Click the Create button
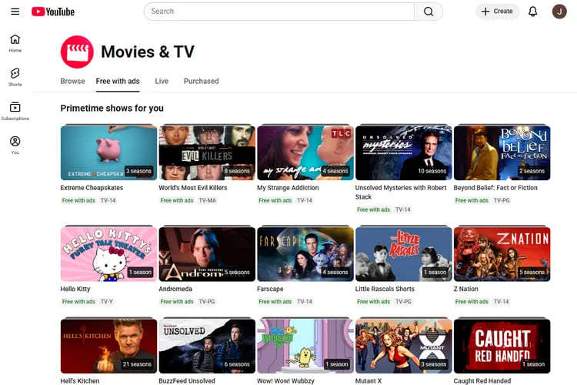Screen dimensions: 577x385 click(497, 12)
